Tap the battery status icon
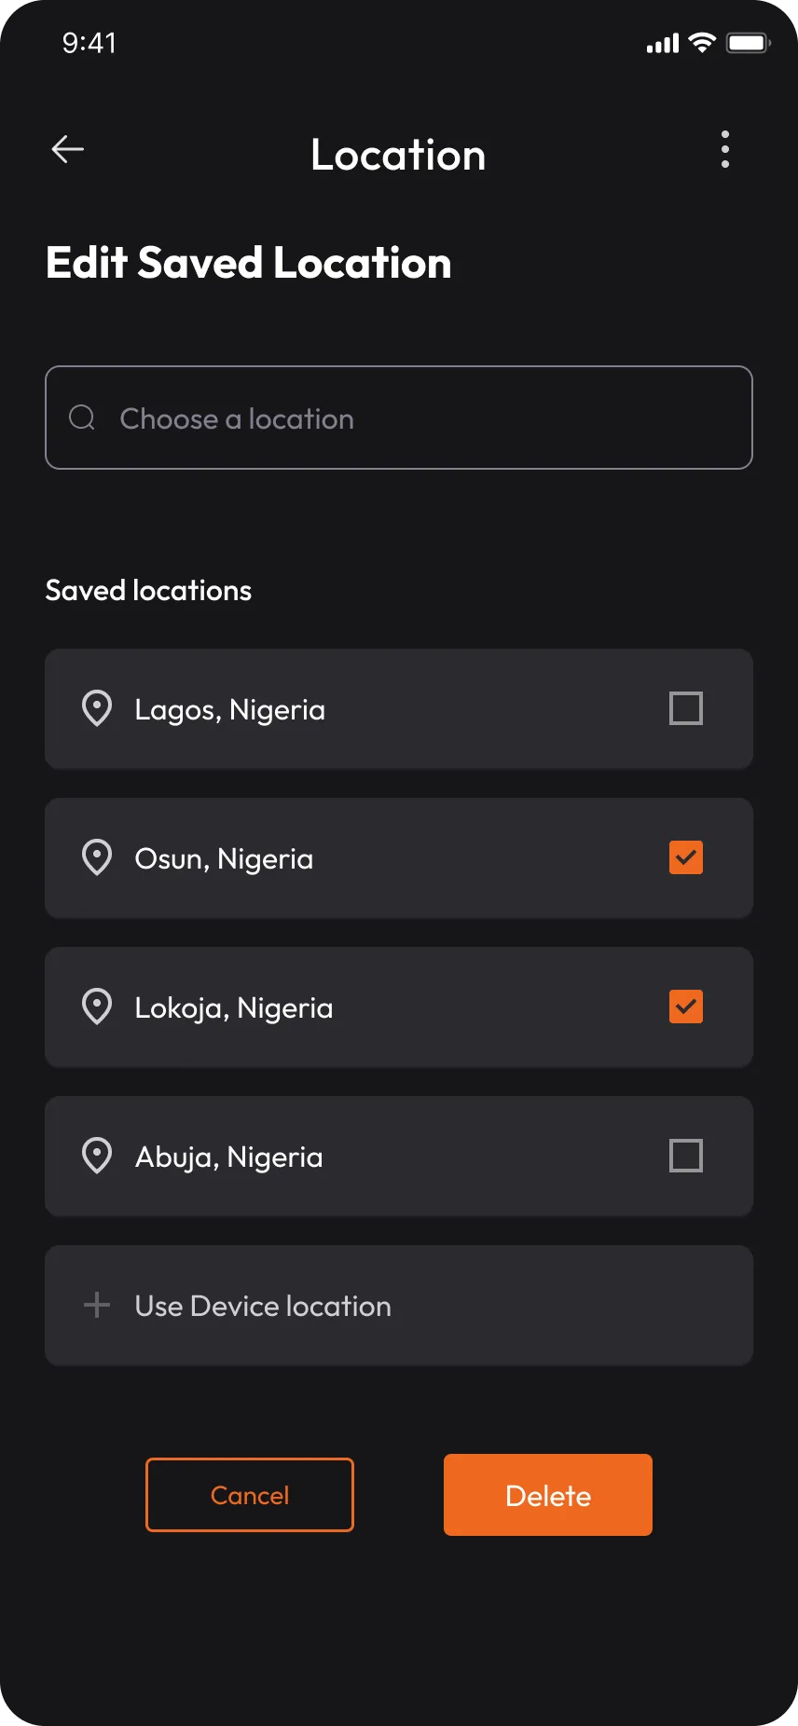This screenshot has height=1726, width=798. click(x=749, y=43)
